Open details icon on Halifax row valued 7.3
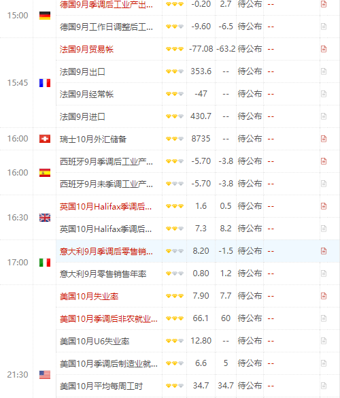Viewport: 340px width, 398px height. pyautogui.click(x=324, y=229)
